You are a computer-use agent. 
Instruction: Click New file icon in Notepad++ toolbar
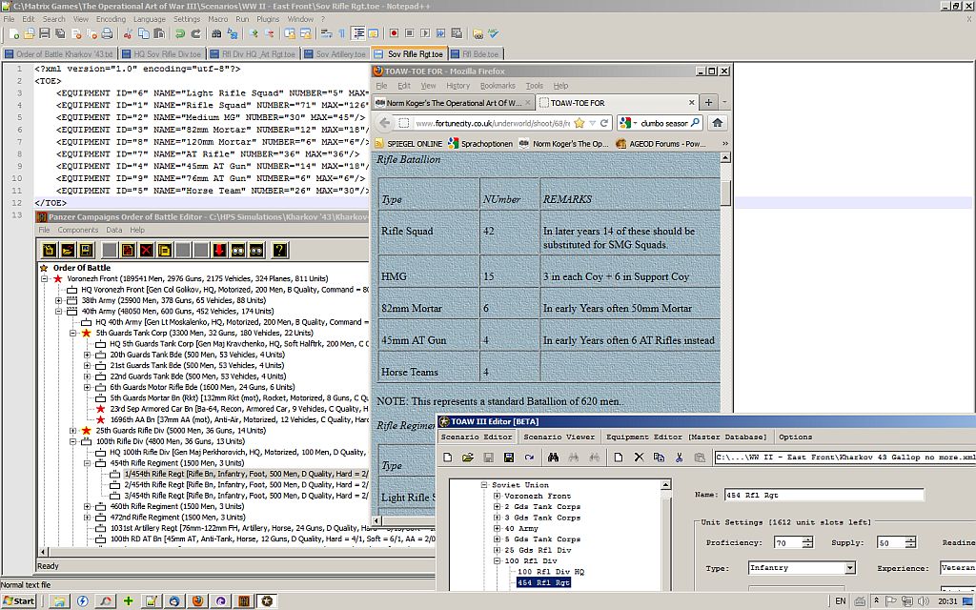tap(13, 33)
